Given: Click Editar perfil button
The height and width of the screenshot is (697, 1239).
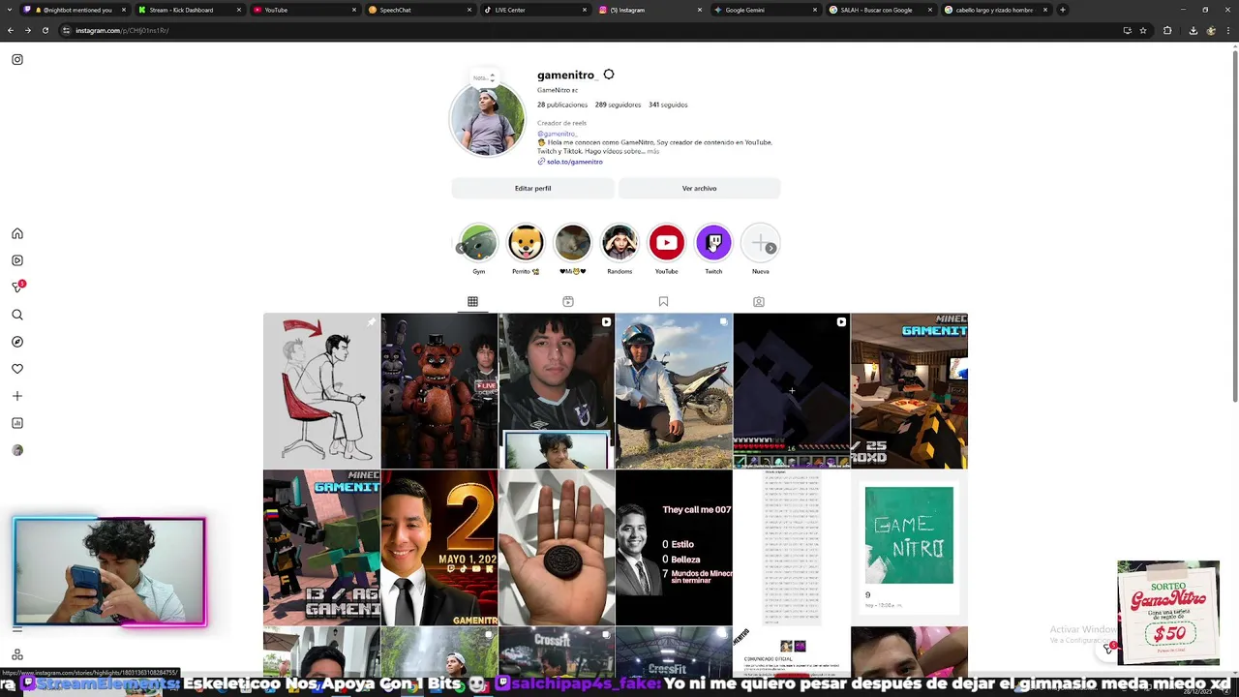Looking at the screenshot, I should pyautogui.click(x=533, y=188).
